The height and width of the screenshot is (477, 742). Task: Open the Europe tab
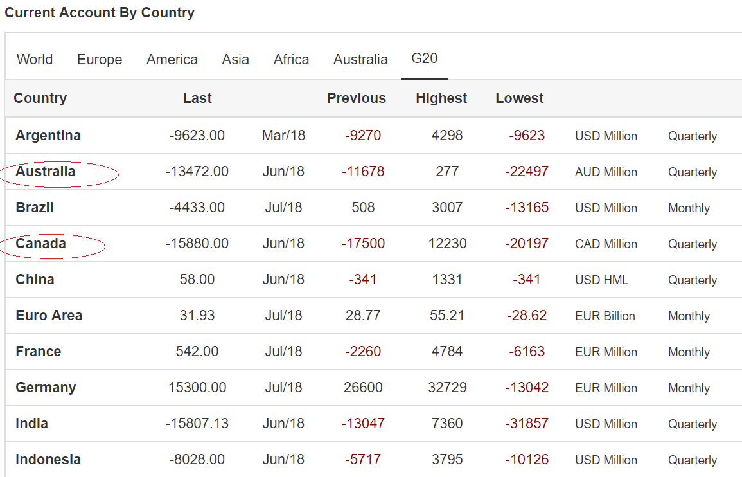100,60
